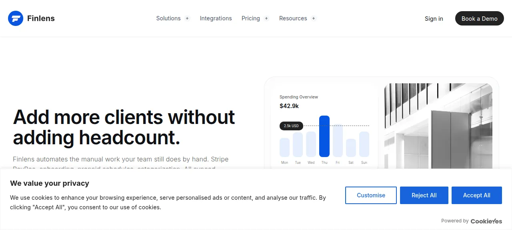Viewport: 512px width, 230px height.
Task: Click the Sign in link
Action: click(x=434, y=18)
